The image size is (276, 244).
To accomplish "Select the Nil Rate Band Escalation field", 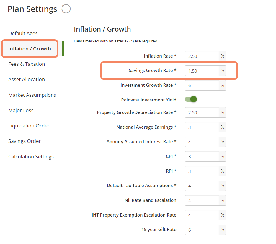I will pos(202,200).
